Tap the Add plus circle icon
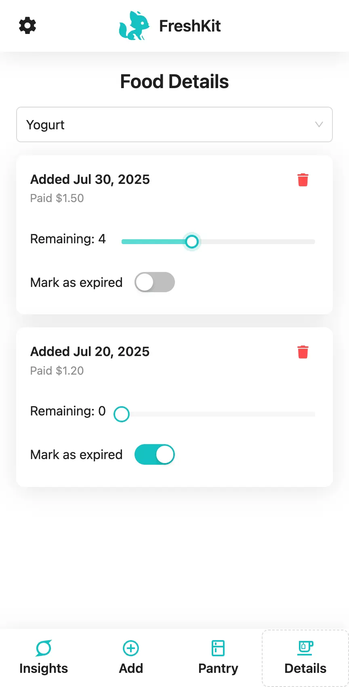 (131, 648)
